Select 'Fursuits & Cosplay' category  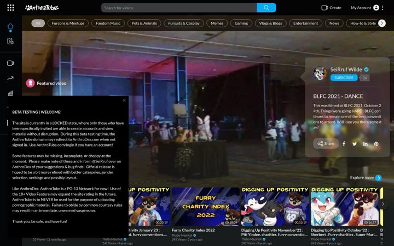tap(184, 24)
